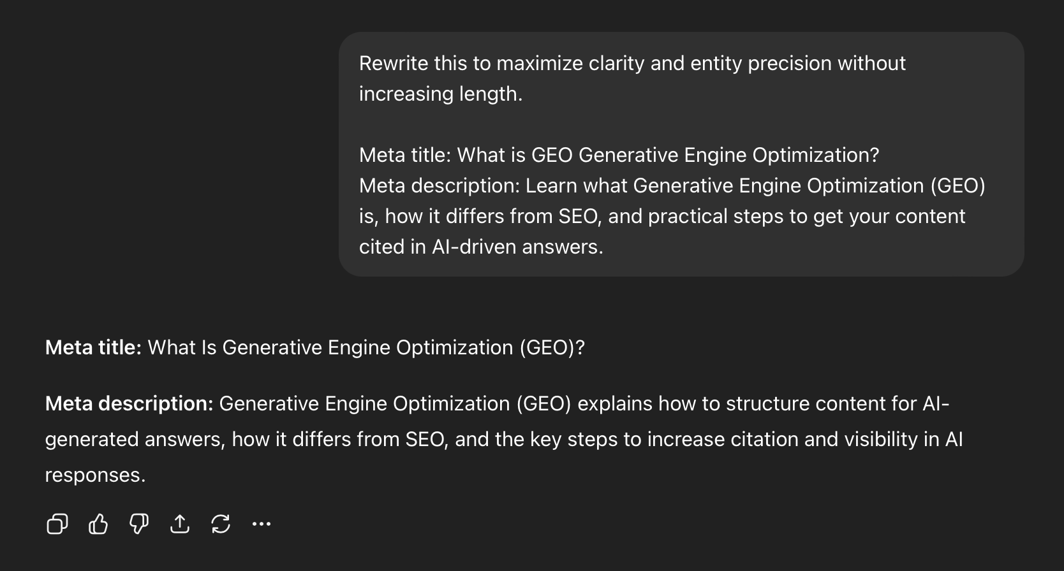Click the final word "responses." in the reply
This screenshot has height=571, width=1064.
95,475
